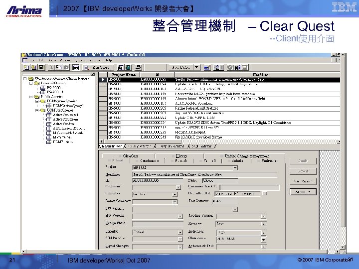Viewport: 359px width, 269px height.
Task: Switch to the SQL editor tab
Action: [201, 146]
